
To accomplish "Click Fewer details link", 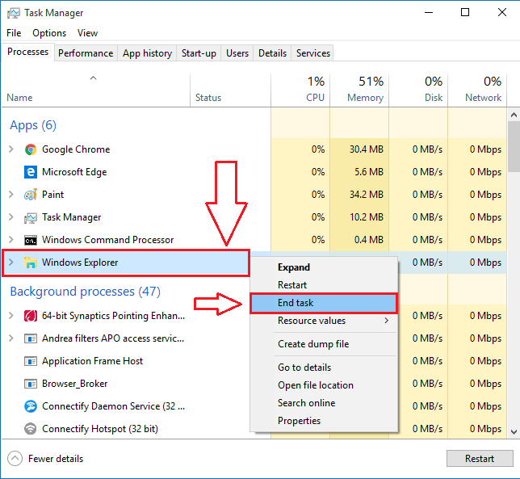I will [56, 459].
